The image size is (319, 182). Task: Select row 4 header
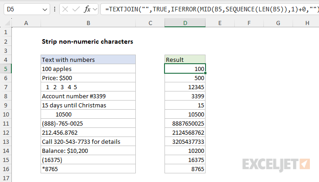pyautogui.click(x=5, y=60)
